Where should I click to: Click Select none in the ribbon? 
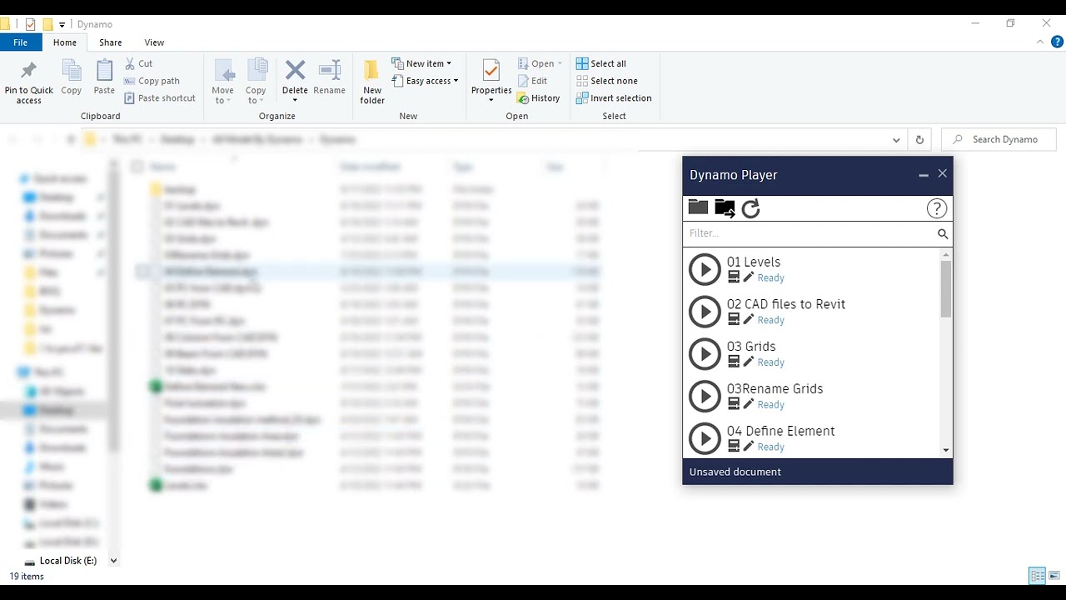(x=607, y=81)
